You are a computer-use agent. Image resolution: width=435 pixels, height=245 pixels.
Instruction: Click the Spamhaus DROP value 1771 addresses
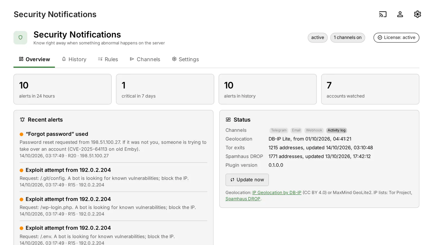[319, 156]
